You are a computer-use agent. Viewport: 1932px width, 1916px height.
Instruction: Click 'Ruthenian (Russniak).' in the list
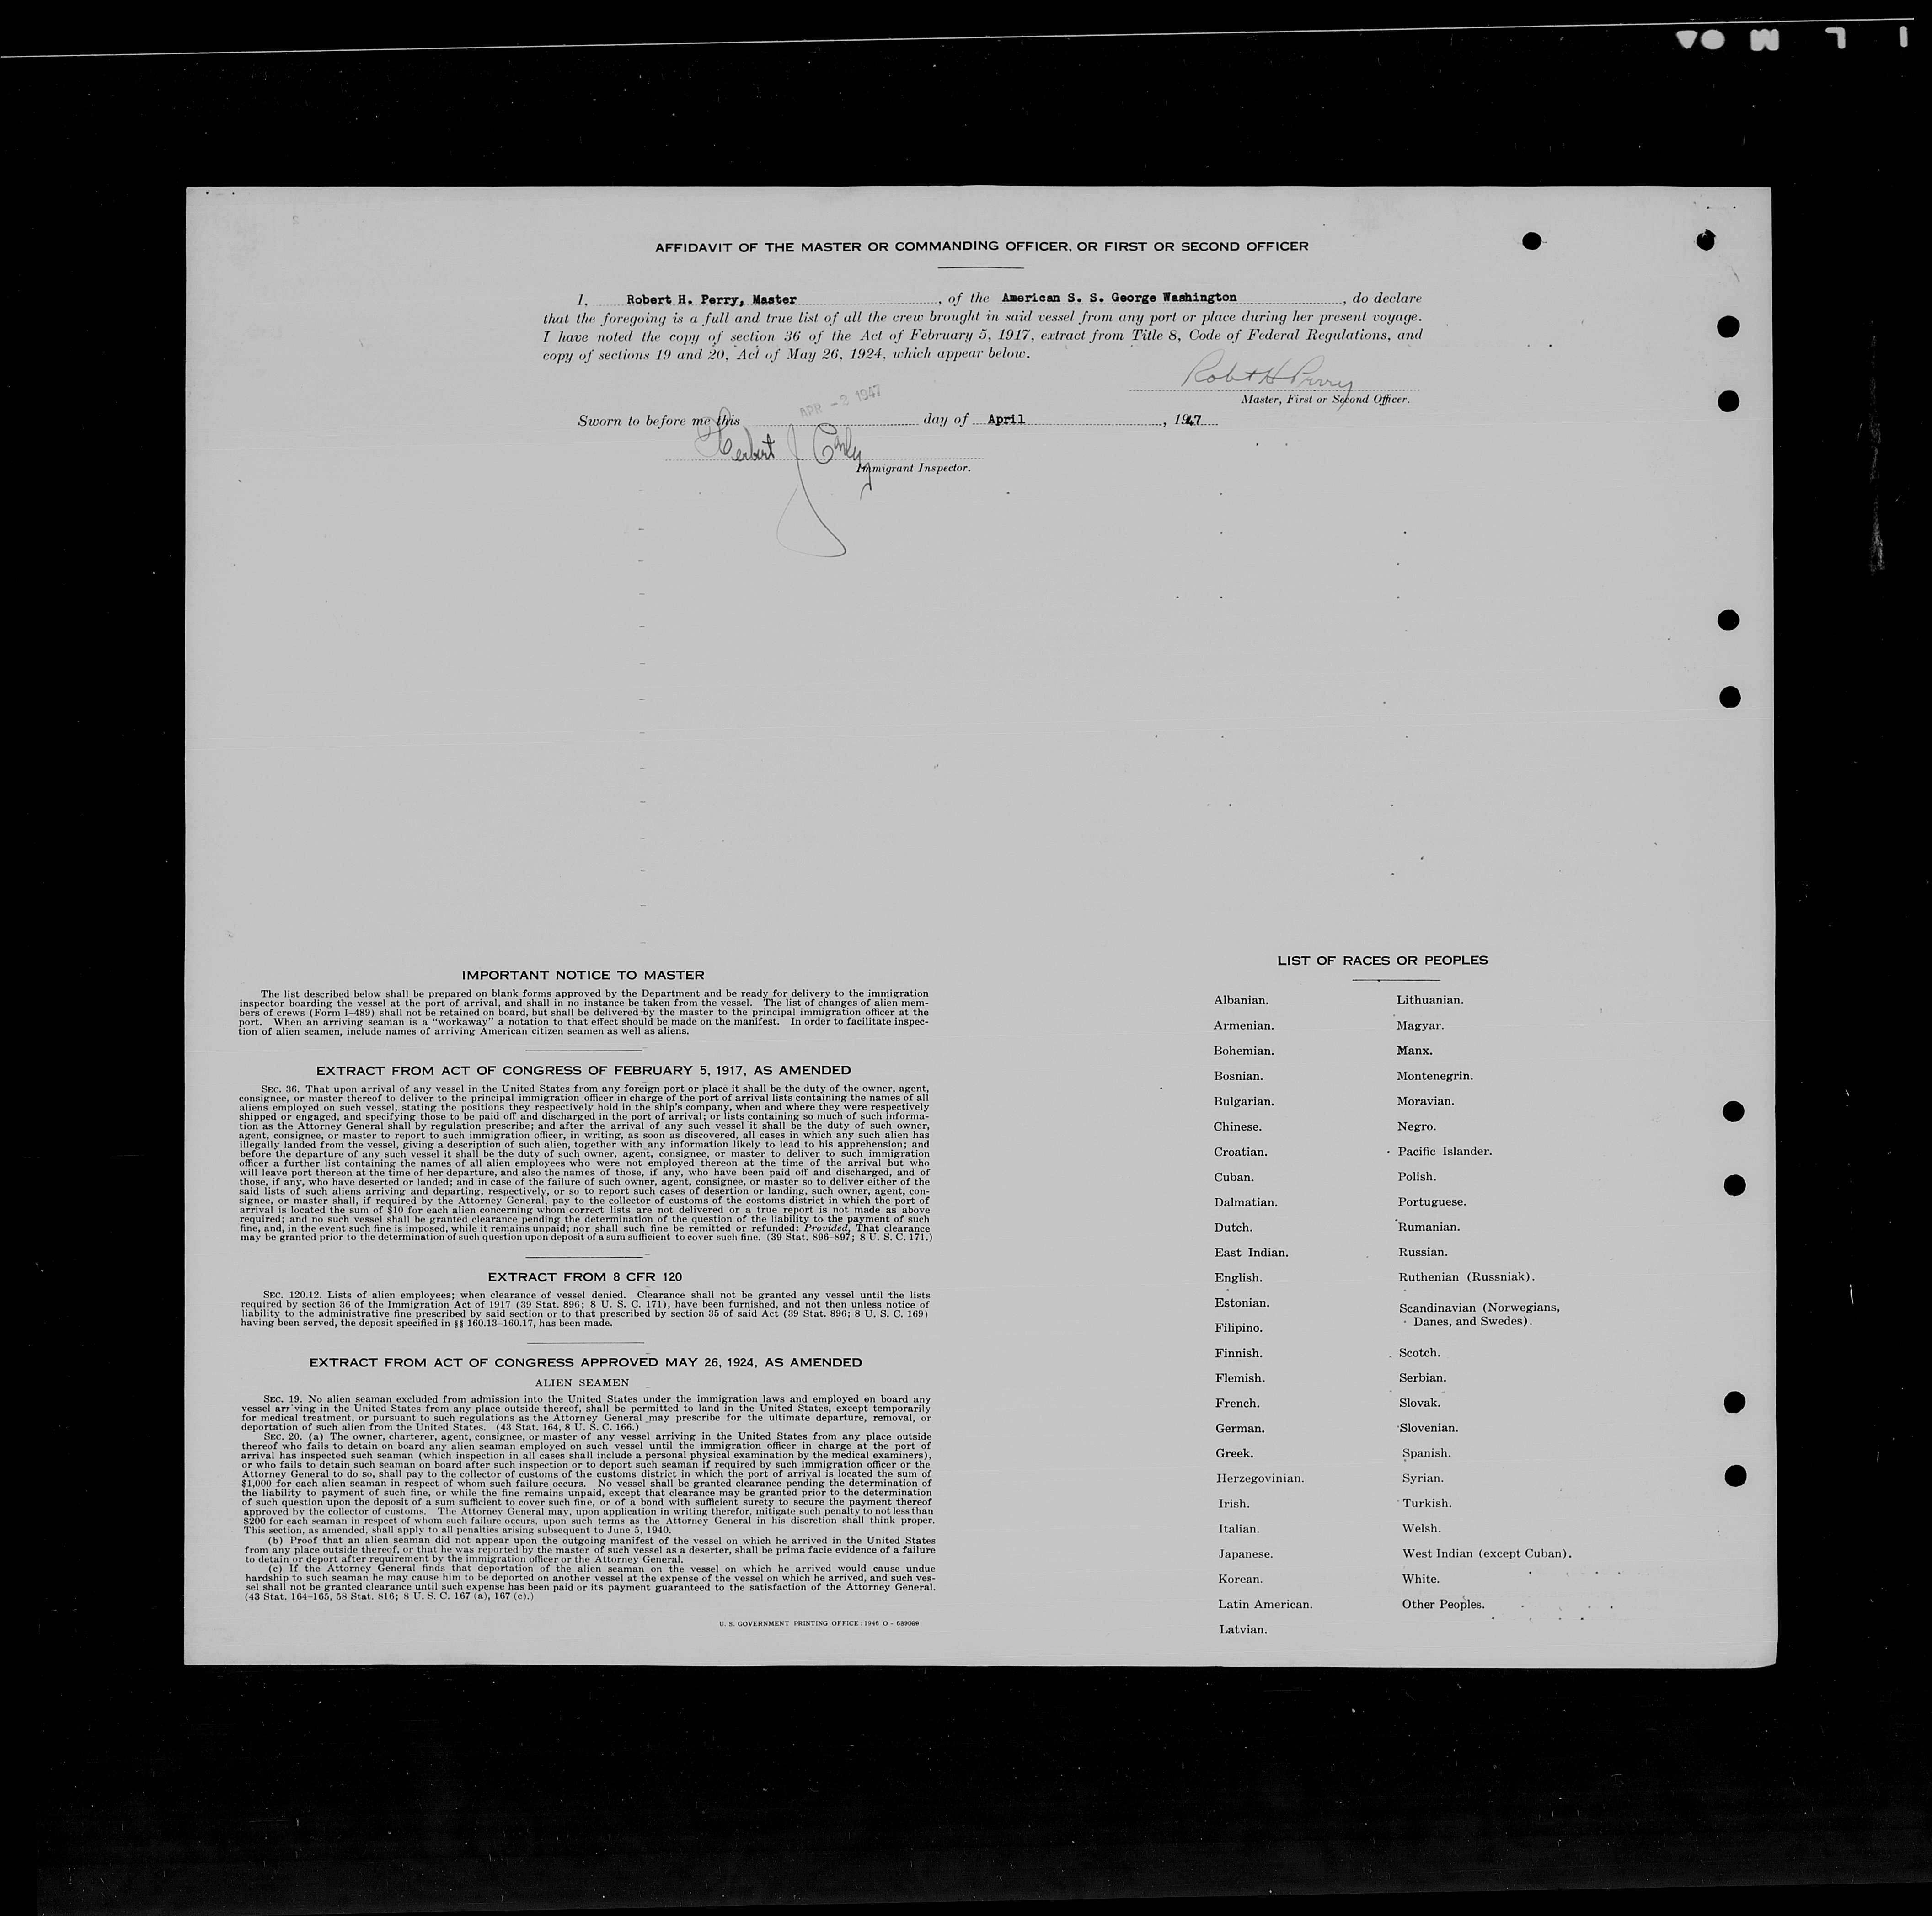pos(1467,1277)
